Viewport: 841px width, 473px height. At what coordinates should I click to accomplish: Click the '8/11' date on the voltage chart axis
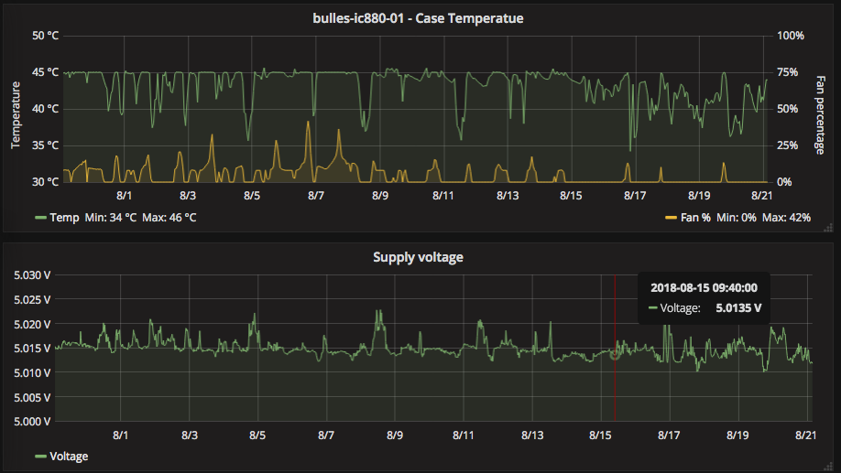pyautogui.click(x=464, y=435)
